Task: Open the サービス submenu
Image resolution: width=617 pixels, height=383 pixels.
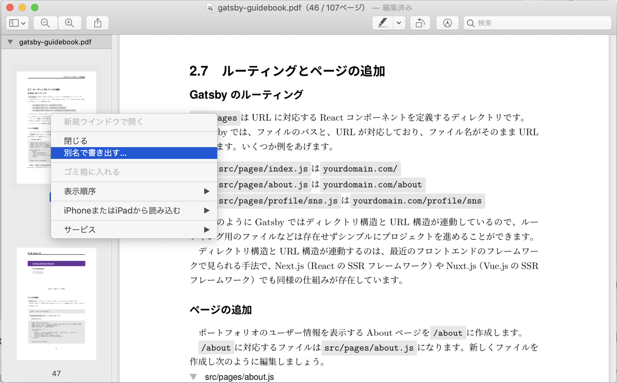Action: point(134,229)
